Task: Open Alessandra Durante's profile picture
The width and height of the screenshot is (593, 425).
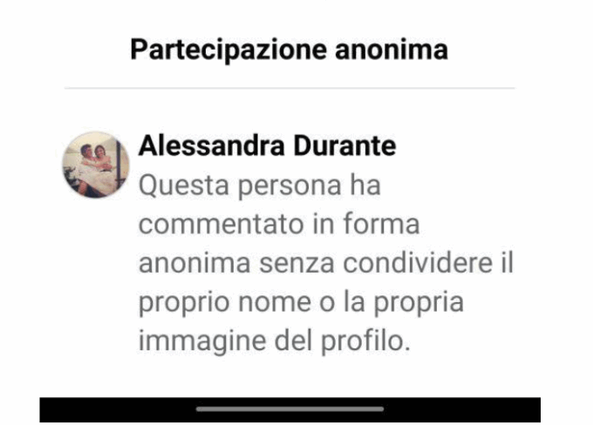Action: [96, 165]
